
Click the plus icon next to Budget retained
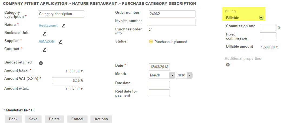tap(41, 63)
